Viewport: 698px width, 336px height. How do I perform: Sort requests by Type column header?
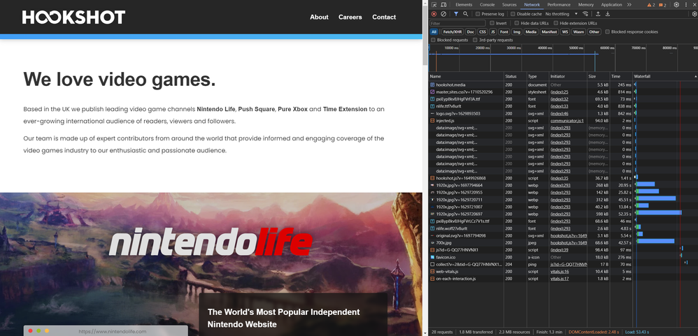click(x=538, y=76)
